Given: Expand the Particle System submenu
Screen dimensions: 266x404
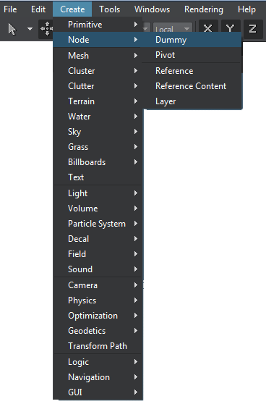Looking at the screenshot, I should (x=98, y=224).
